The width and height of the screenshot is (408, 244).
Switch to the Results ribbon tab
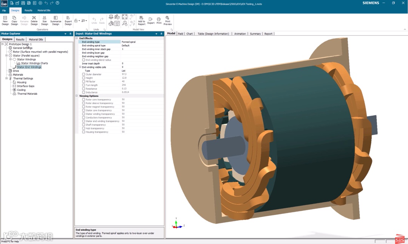(x=28, y=11)
